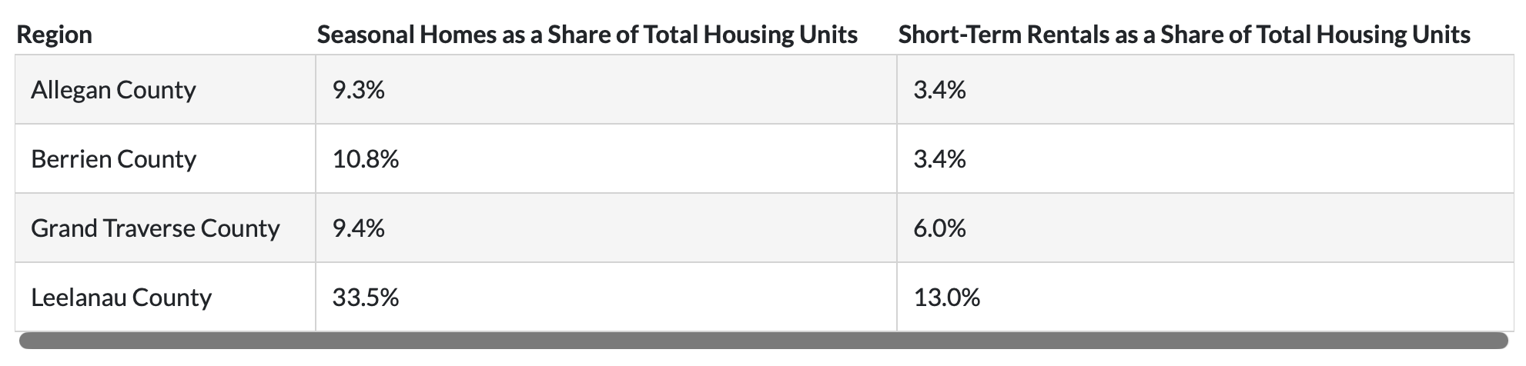The width and height of the screenshot is (1526, 366).
Task: Select the Berrien County cell
Action: click(113, 159)
